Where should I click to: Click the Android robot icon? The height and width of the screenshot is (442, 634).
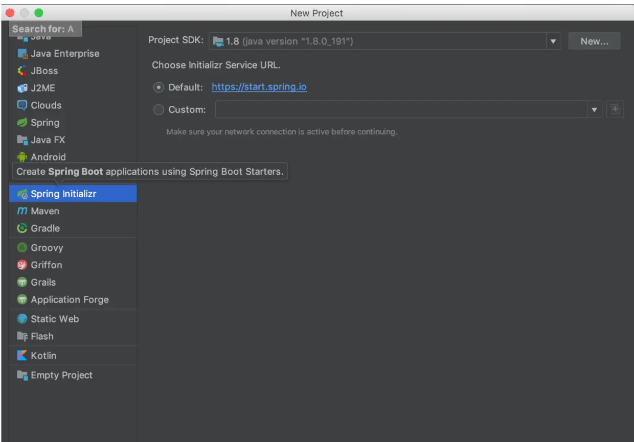(x=22, y=157)
